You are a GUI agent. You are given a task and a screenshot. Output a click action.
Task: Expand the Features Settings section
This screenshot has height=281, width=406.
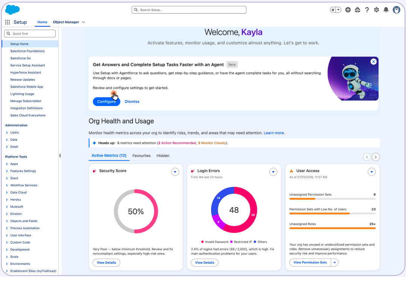(7, 171)
